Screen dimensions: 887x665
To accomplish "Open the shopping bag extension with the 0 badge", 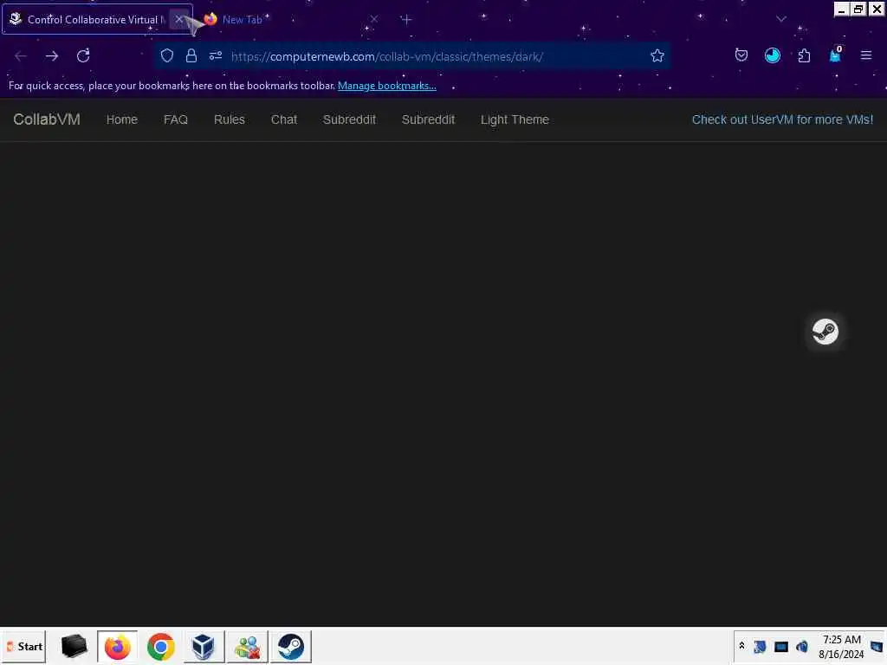I will click(x=835, y=55).
